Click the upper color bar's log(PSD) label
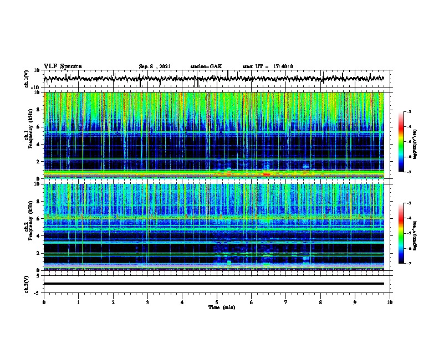The height and width of the screenshot is (339, 439). (x=415, y=144)
